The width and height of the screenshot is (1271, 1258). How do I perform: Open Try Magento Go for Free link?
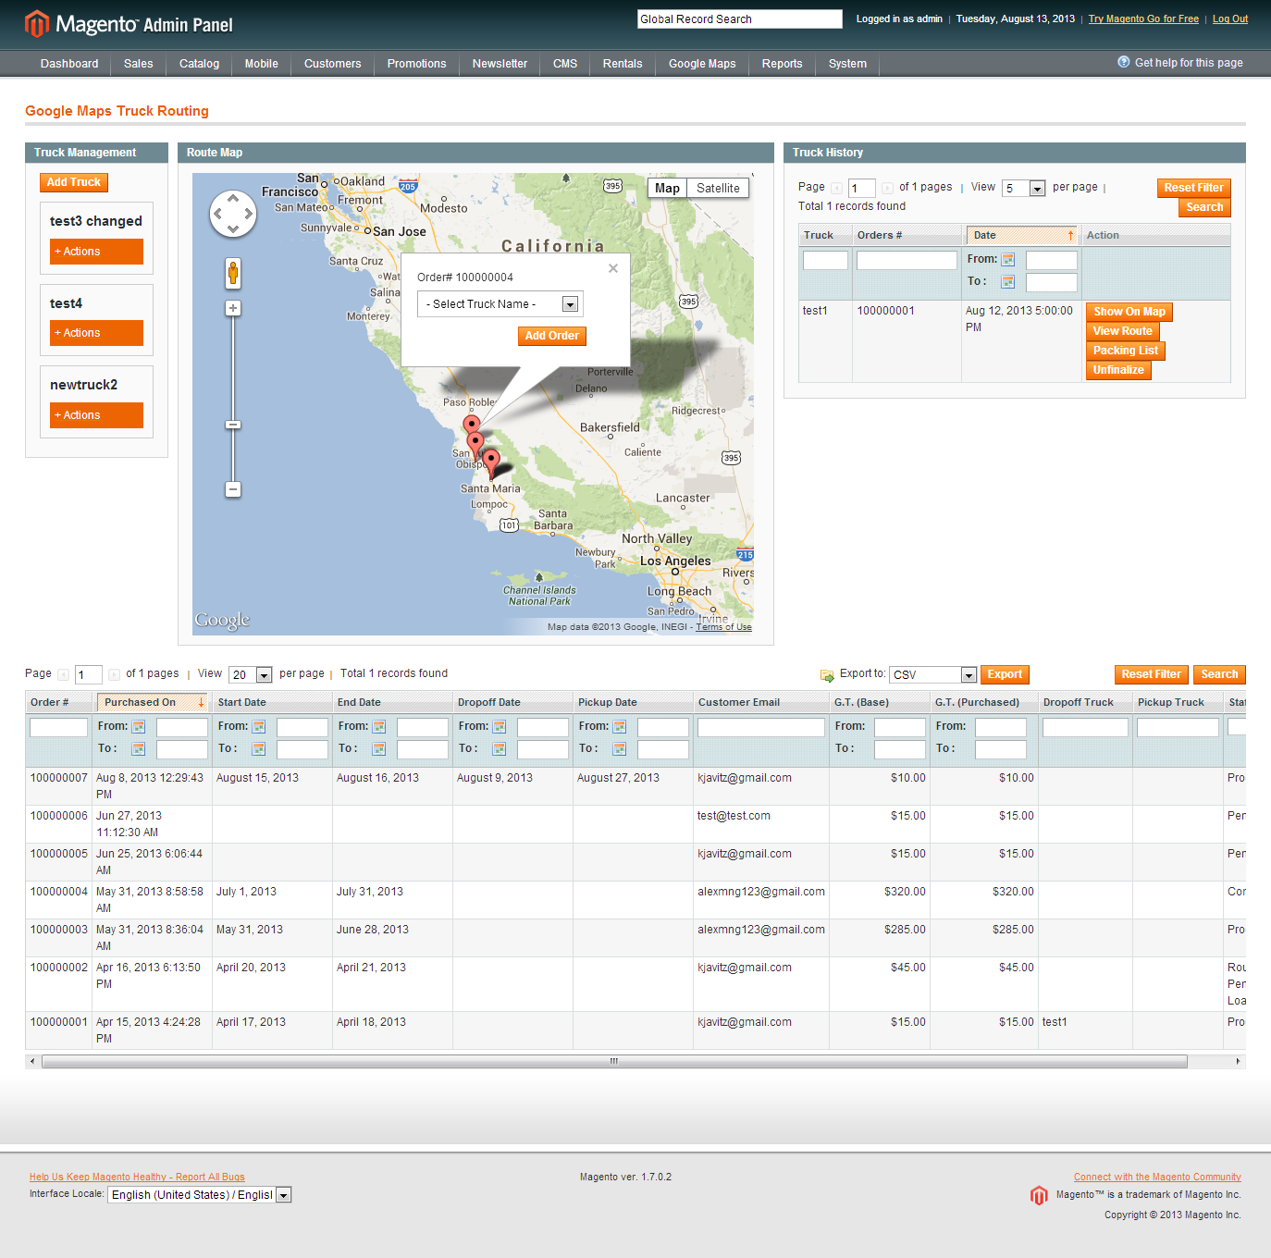click(1143, 18)
